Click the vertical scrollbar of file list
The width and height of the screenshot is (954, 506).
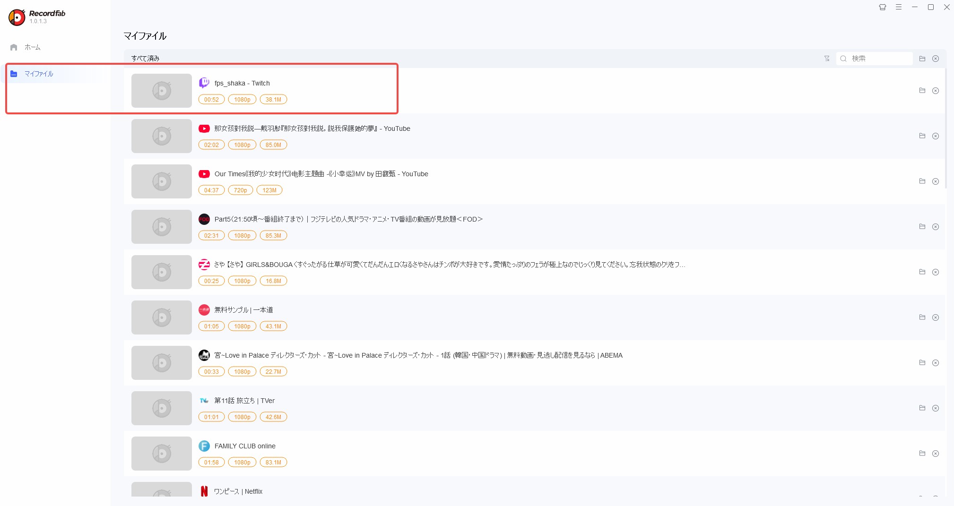(945, 129)
